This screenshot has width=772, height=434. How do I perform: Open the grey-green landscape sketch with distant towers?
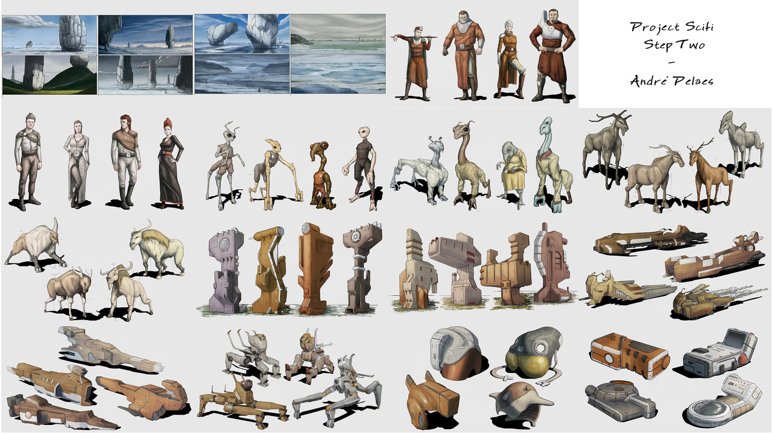click(x=338, y=34)
